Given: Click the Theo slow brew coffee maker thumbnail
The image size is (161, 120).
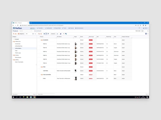Looking at the screenshot, I should [x=76, y=78].
